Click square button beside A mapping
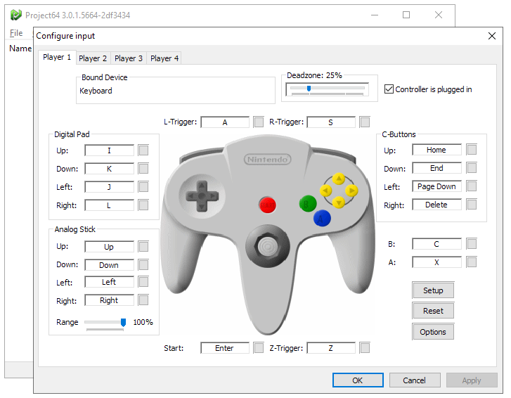 (472, 262)
